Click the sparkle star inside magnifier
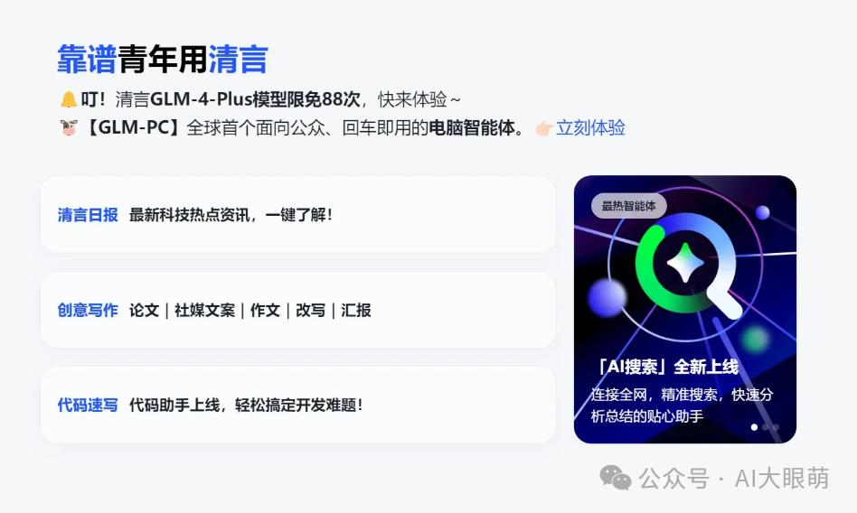This screenshot has width=857, height=513. click(685, 263)
